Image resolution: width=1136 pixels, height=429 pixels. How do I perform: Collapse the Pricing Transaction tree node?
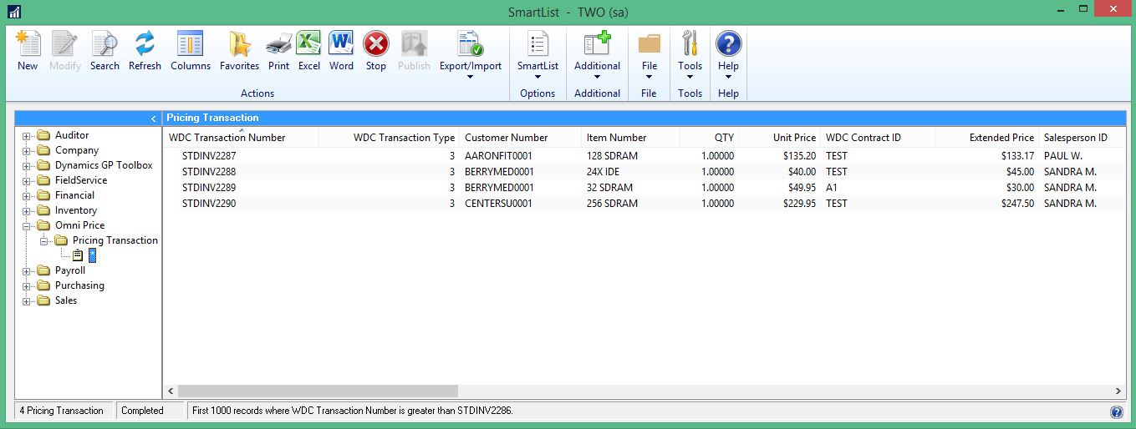[x=44, y=240]
